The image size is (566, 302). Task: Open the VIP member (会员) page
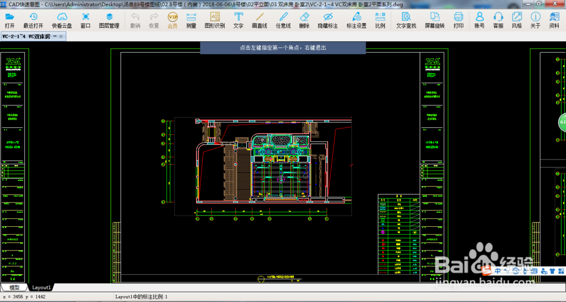point(173,20)
